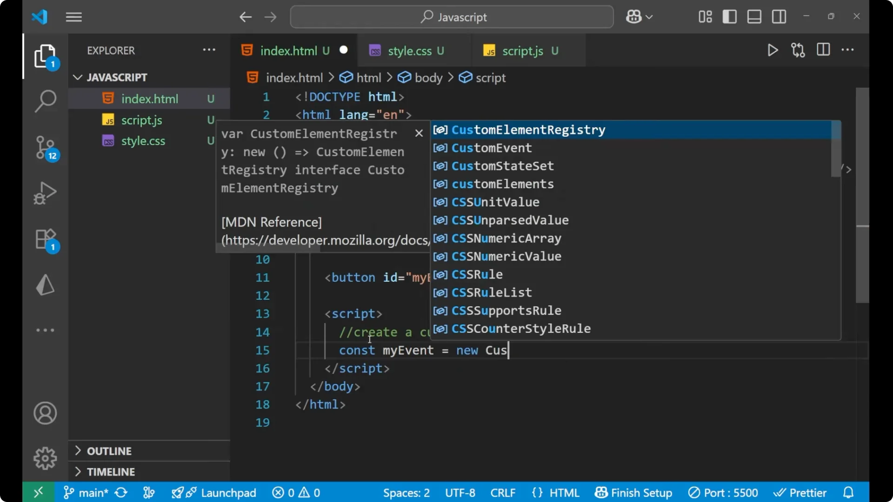Screen dimensions: 893x502
Task: Collapse the JAVASCRIPT folder
Action: 77,77
